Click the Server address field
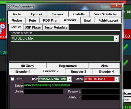This screenshot has width=131, height=109. 72,85
